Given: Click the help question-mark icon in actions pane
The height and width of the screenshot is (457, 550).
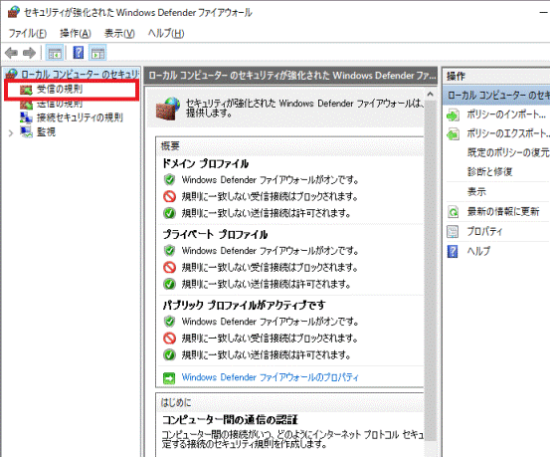Looking at the screenshot, I should tap(453, 251).
